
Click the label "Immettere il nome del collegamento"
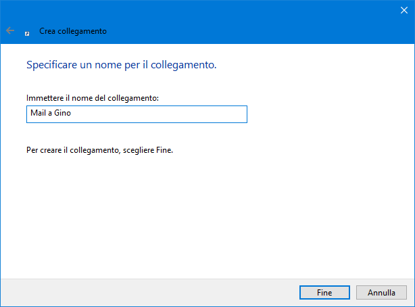(93, 98)
